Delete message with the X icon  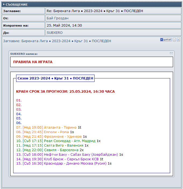(x=178, y=39)
